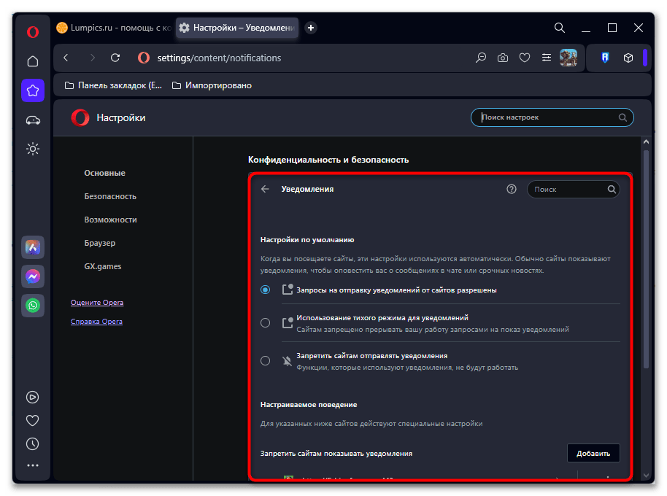Image resolution: width=667 pixels, height=496 pixels.
Task: Select 'Запретить сайтам отправлять уведомления' radio
Action: tap(266, 361)
